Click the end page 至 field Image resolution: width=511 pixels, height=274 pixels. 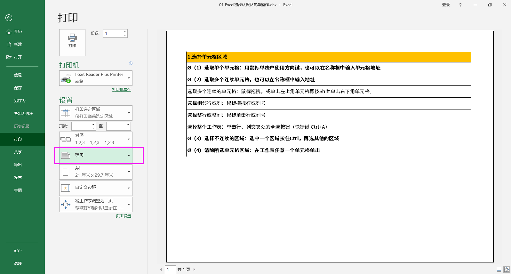pyautogui.click(x=116, y=126)
